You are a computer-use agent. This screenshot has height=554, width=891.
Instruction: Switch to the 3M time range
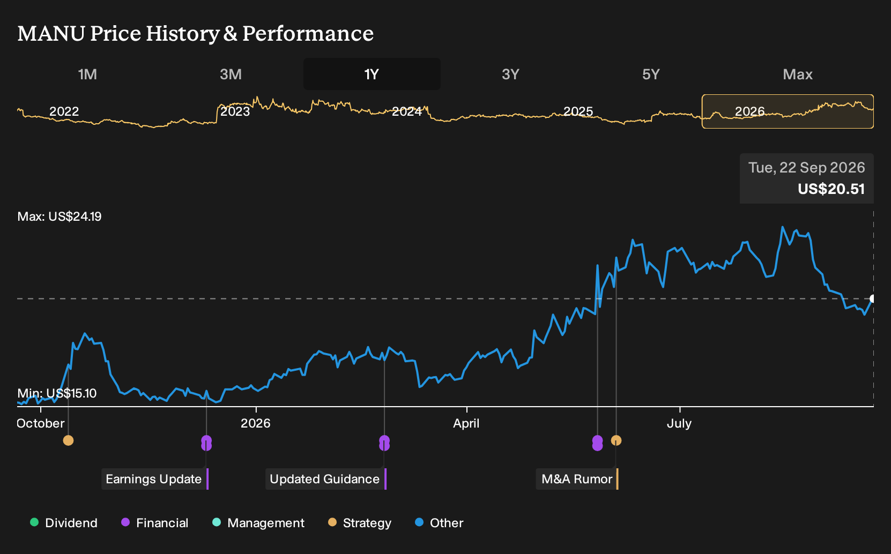coord(231,74)
